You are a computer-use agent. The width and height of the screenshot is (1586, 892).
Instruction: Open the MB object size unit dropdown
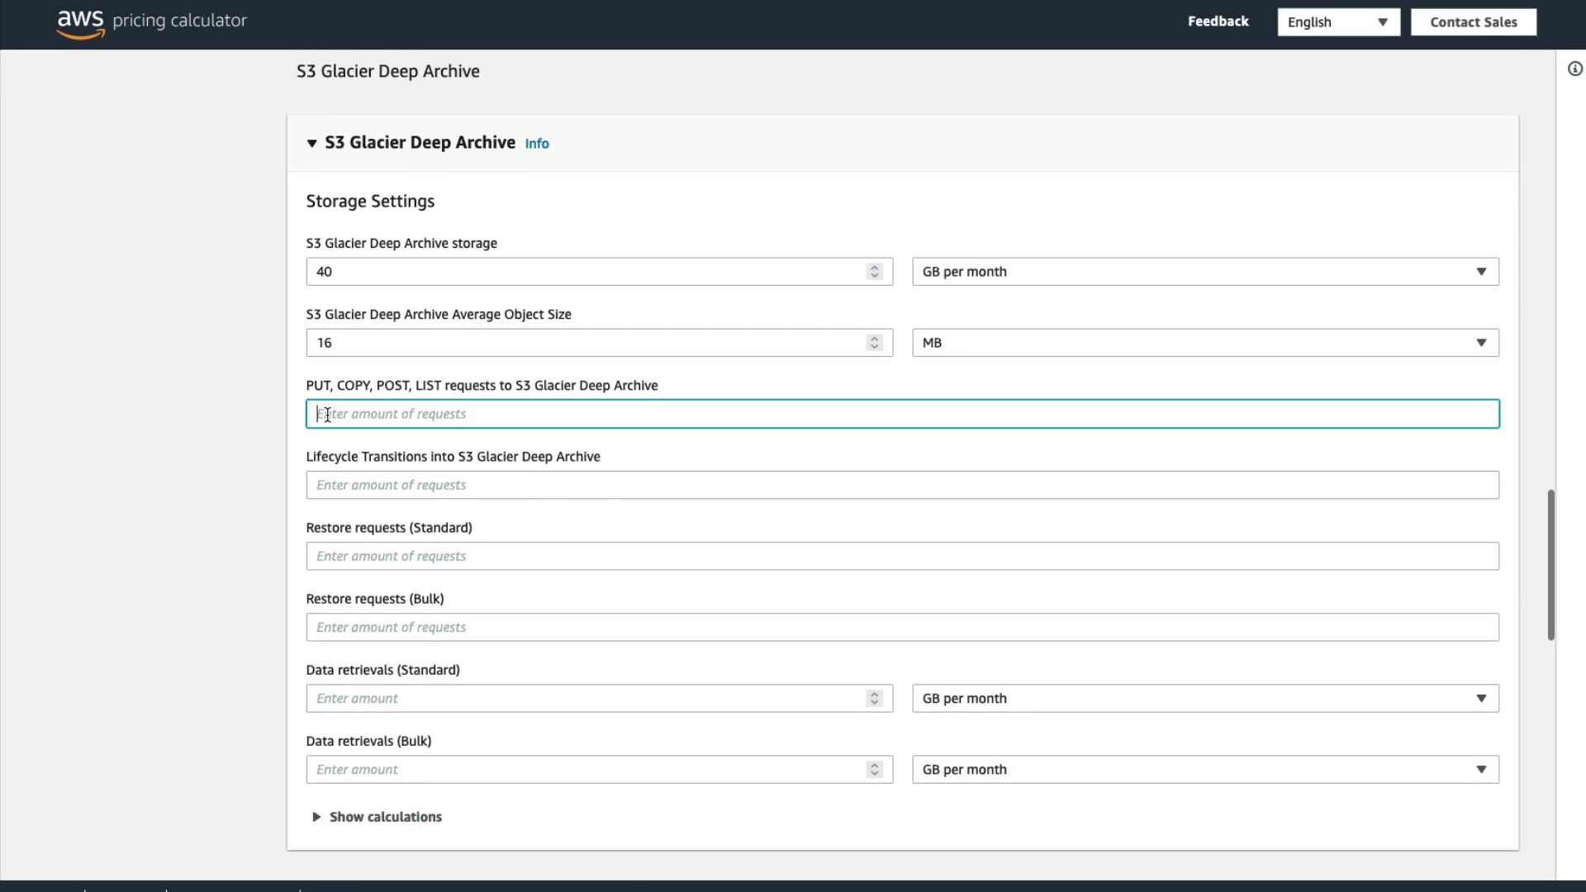point(1204,343)
